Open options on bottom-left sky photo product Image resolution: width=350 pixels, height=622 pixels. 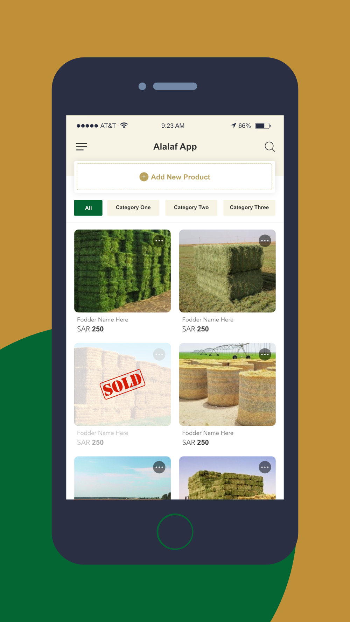[159, 467]
